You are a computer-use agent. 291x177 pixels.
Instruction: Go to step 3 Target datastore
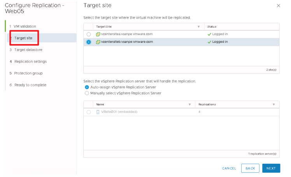(26, 50)
